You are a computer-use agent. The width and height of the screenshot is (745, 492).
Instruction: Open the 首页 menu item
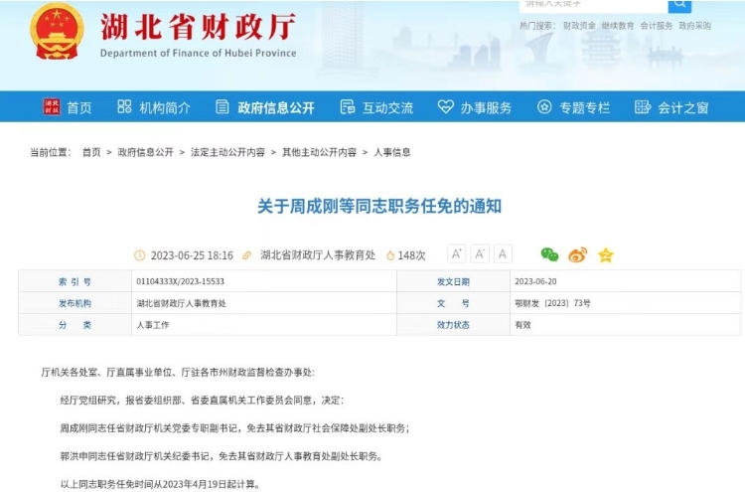coord(78,107)
